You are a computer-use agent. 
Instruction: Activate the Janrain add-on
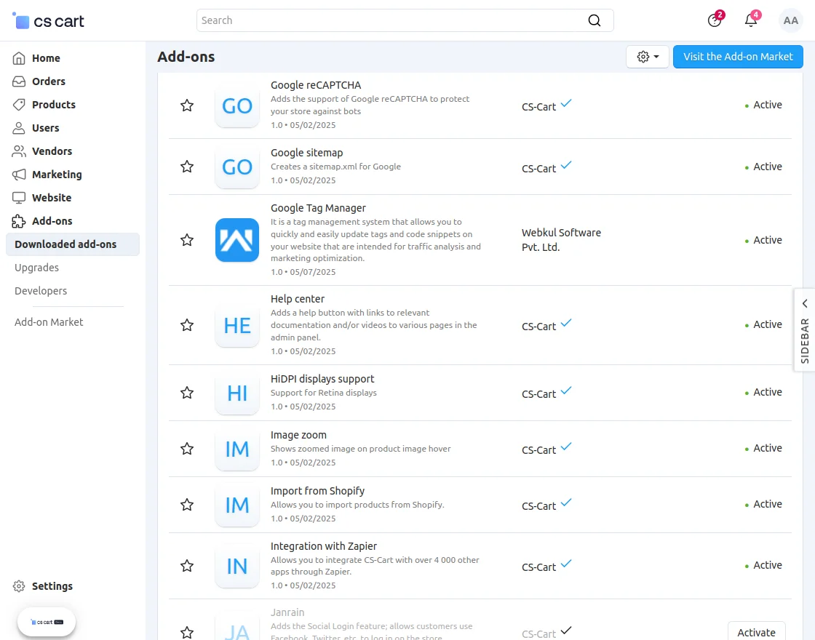(757, 631)
